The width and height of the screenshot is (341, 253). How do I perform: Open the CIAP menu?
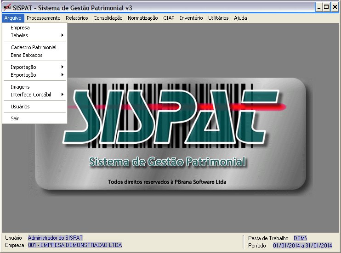click(169, 18)
